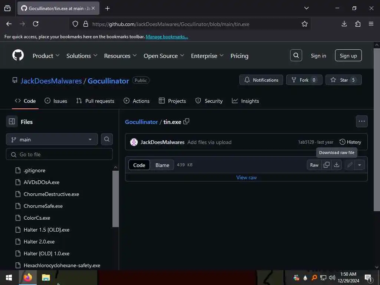Click the Sign up button
The height and width of the screenshot is (285, 380).
tap(348, 56)
